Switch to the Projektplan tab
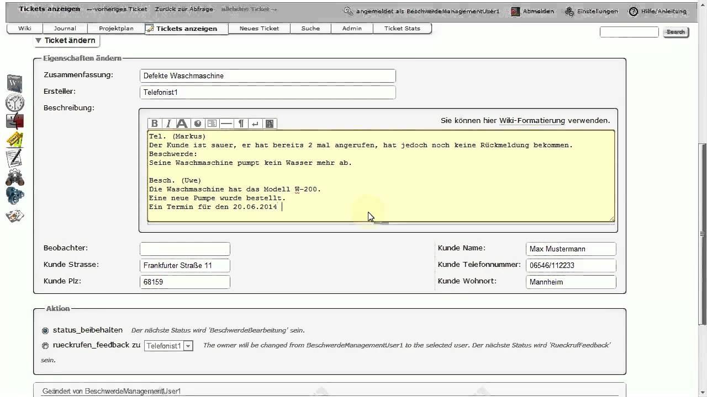The image size is (707, 397). pos(116,29)
